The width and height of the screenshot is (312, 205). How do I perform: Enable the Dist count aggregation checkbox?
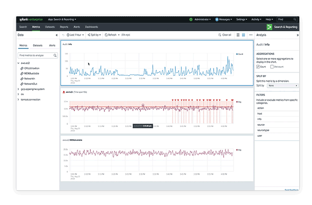(271, 66)
